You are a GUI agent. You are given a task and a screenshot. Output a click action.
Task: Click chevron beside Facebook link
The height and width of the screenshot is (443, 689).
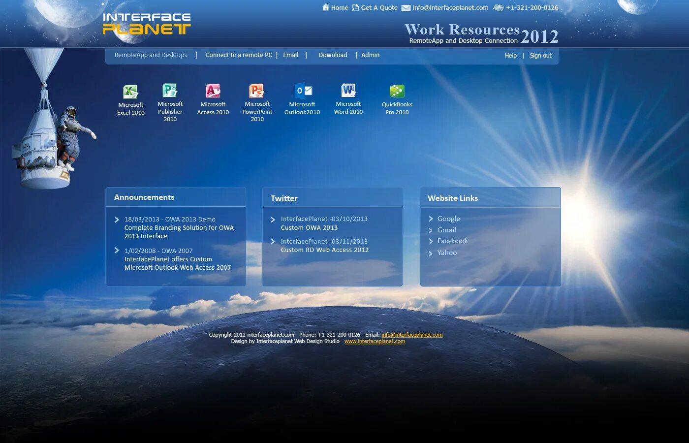[x=431, y=241]
